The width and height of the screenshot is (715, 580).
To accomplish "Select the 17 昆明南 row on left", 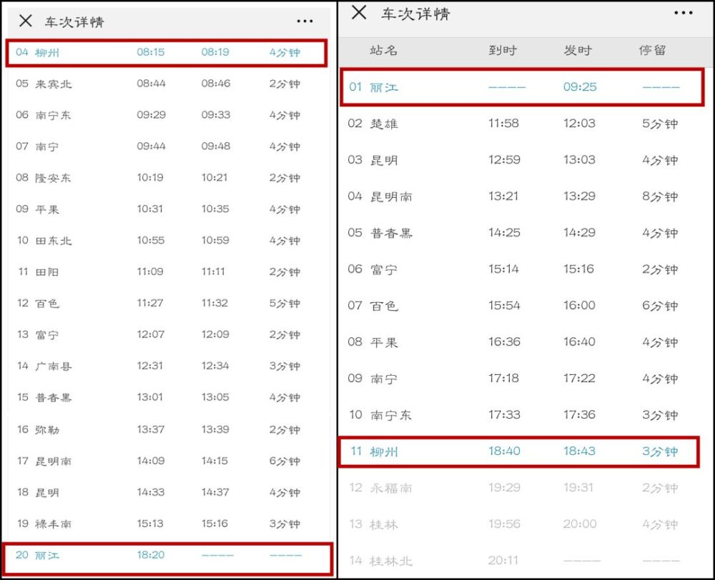I will [167, 461].
